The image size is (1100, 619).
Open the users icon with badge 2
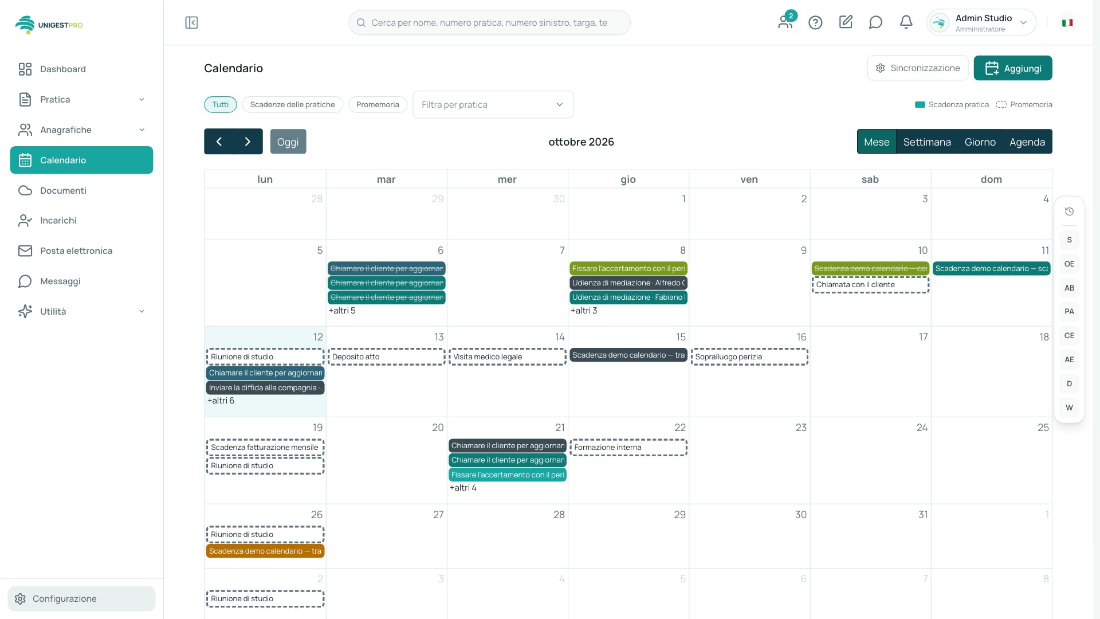785,22
